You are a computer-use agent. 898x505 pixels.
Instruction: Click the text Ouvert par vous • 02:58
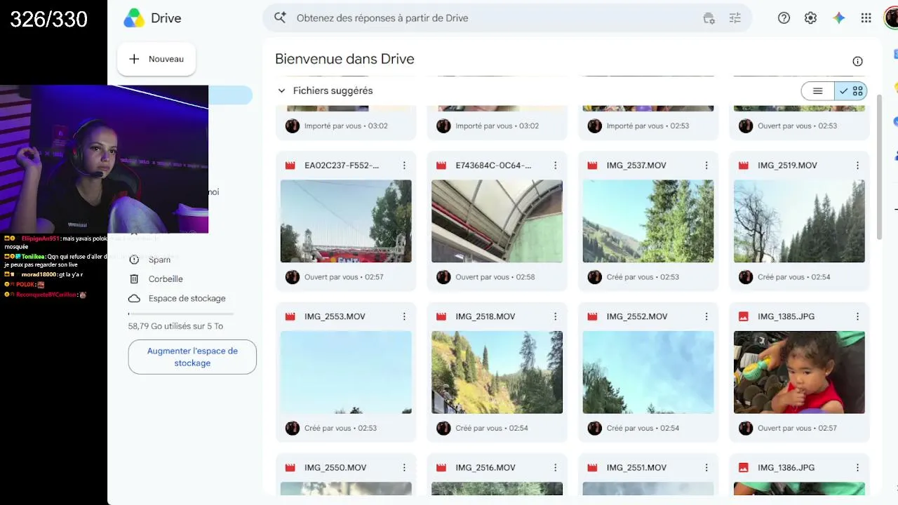[495, 277]
